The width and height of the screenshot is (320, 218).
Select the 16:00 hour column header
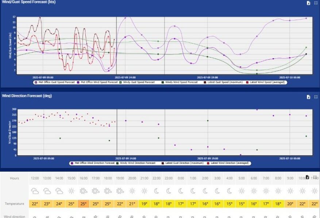point(83,178)
